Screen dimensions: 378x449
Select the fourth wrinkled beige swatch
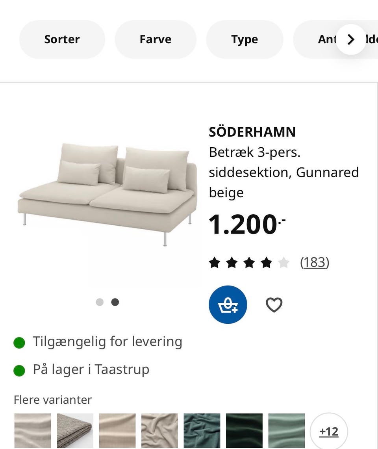(159, 430)
